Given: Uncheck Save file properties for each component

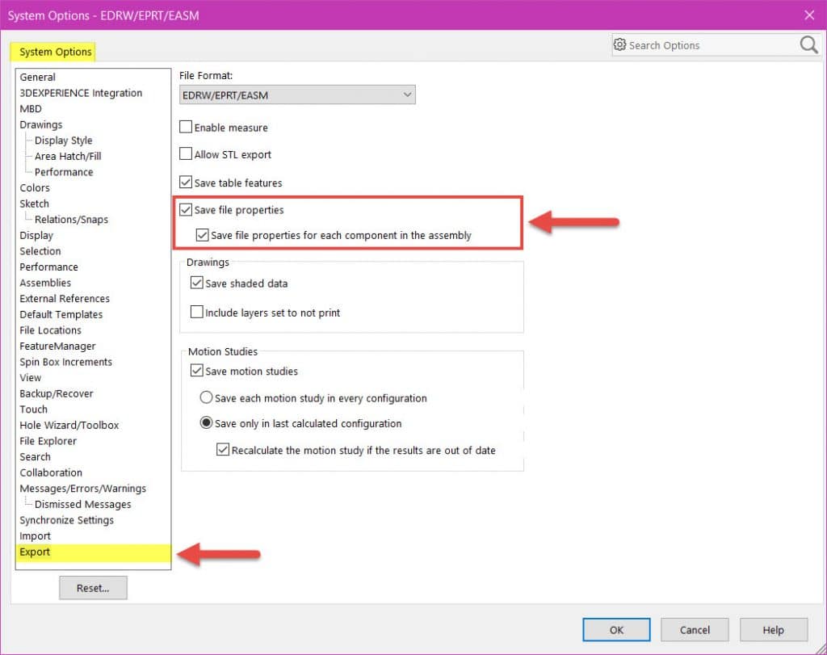Looking at the screenshot, I should pos(202,235).
